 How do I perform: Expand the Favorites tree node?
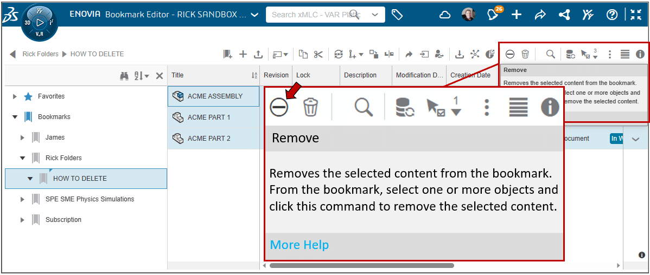pyautogui.click(x=15, y=96)
